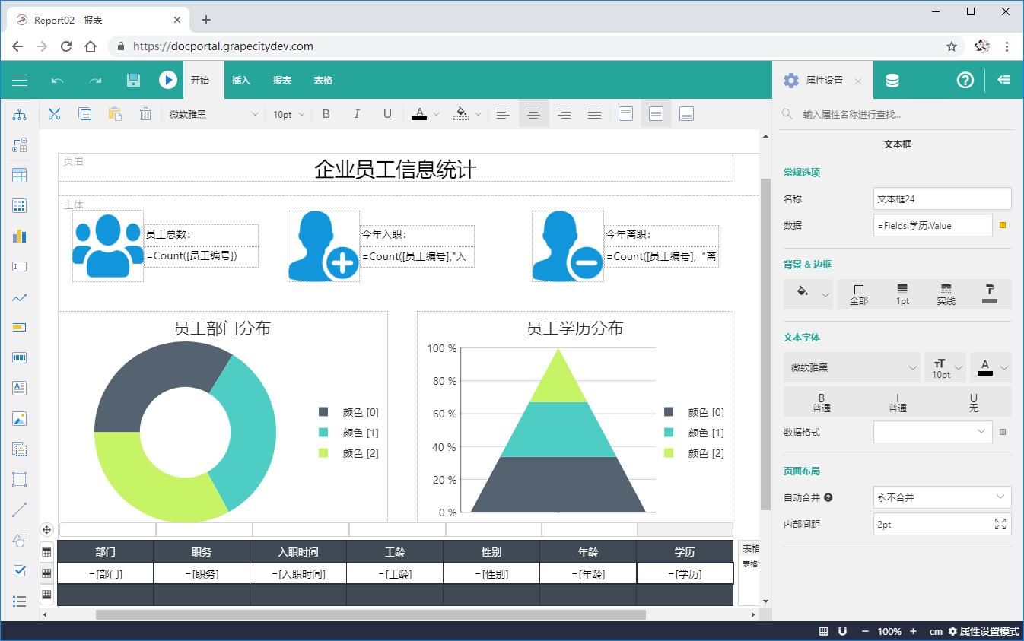Viewport: 1024px width, 641px height.
Task: Toggle underline formatting in the toolbar
Action: tap(387, 113)
